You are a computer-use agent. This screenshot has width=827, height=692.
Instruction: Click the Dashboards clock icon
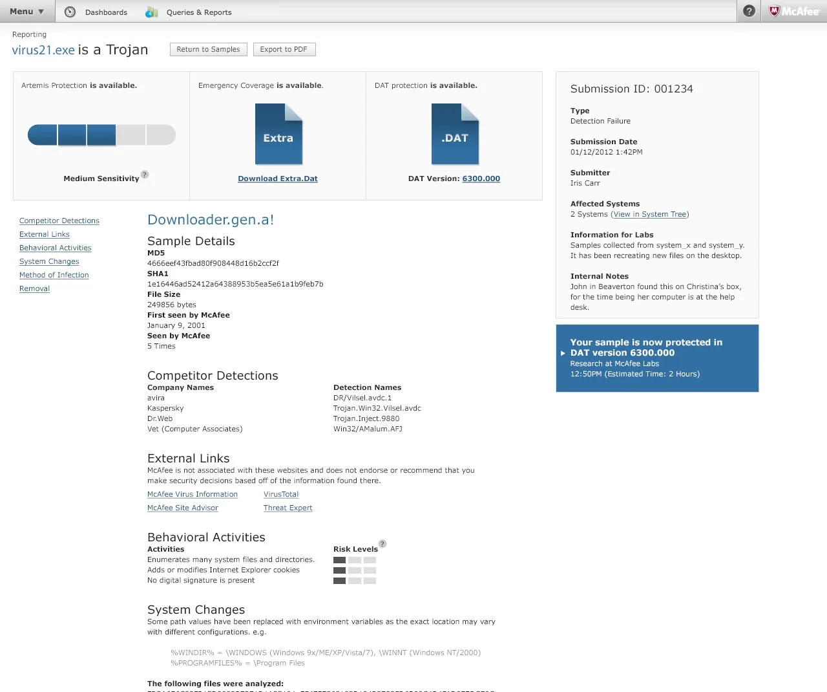click(70, 12)
